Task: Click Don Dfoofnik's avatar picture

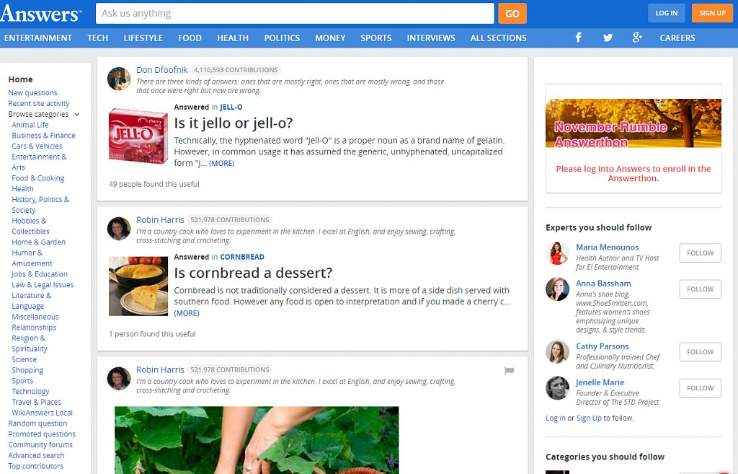Action: pyautogui.click(x=119, y=79)
